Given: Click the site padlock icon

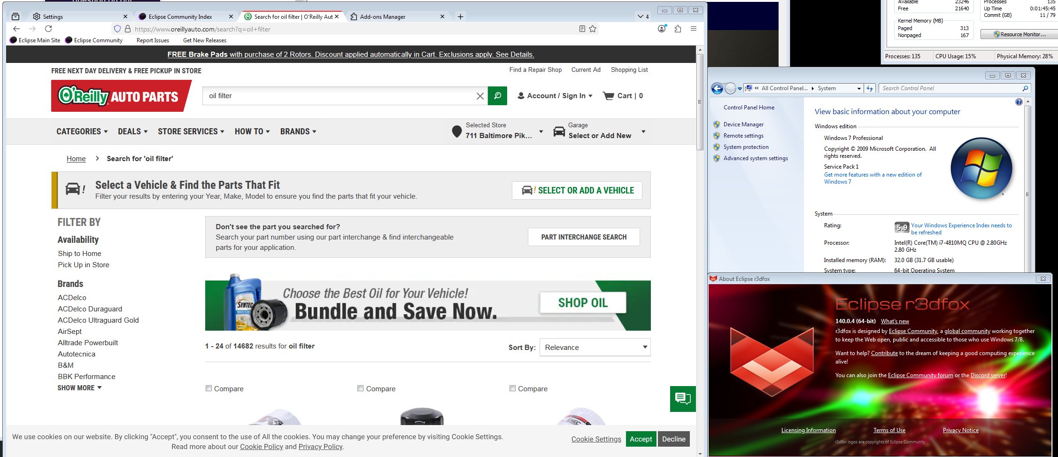Looking at the screenshot, I should pyautogui.click(x=127, y=29).
